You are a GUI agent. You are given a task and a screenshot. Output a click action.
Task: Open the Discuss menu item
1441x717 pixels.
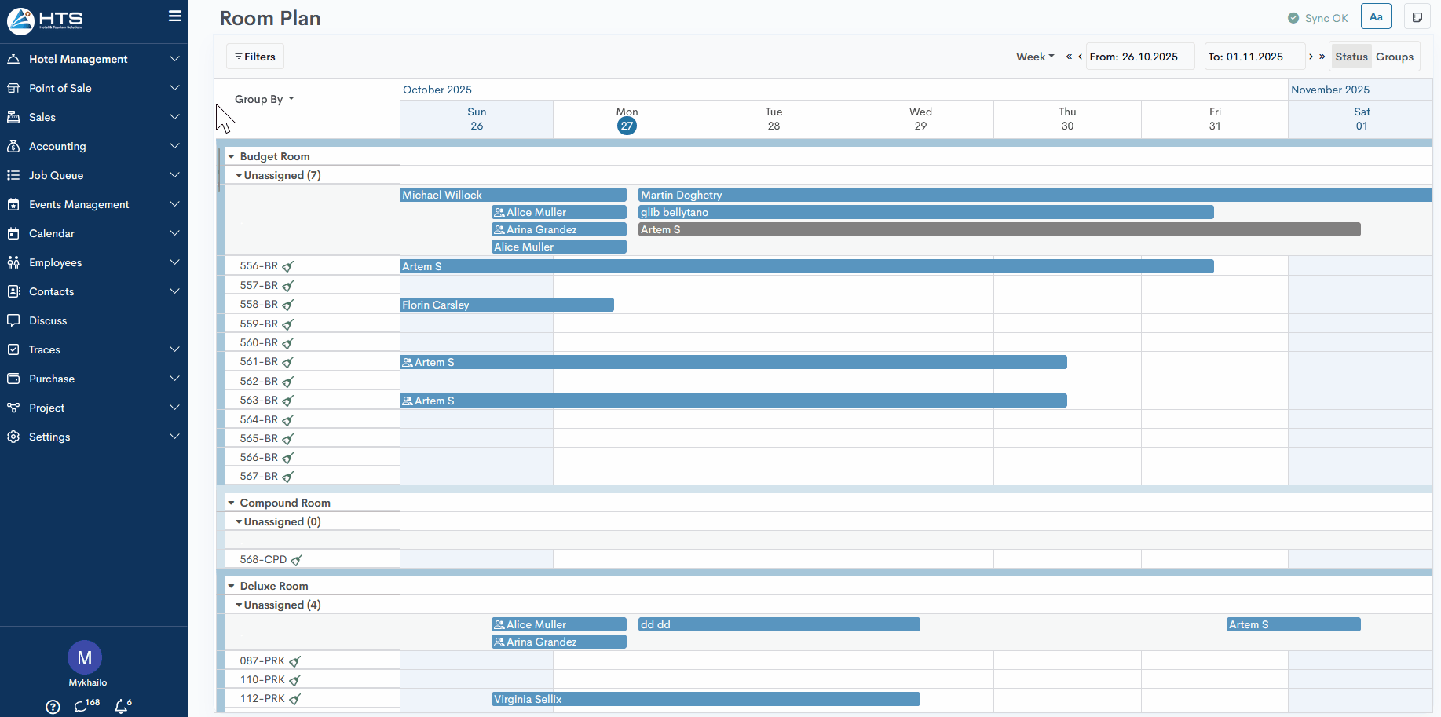[48, 320]
